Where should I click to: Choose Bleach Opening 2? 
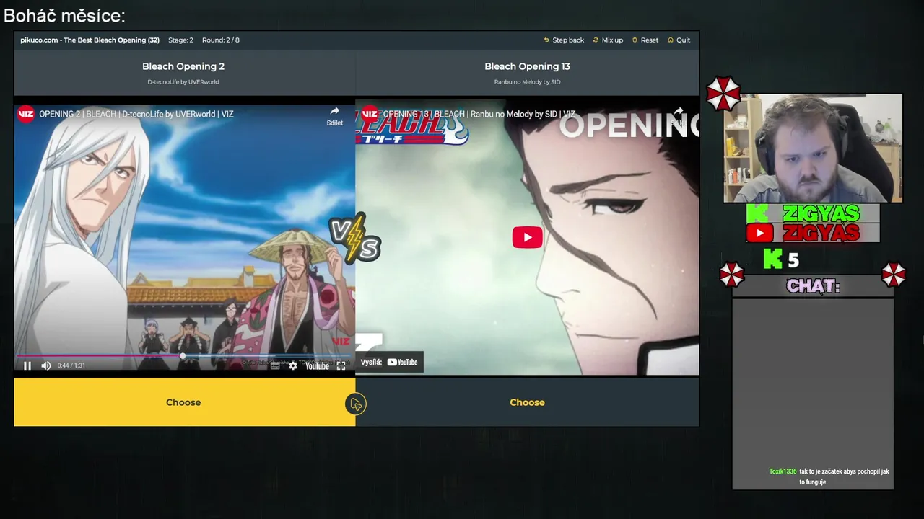[183, 402]
